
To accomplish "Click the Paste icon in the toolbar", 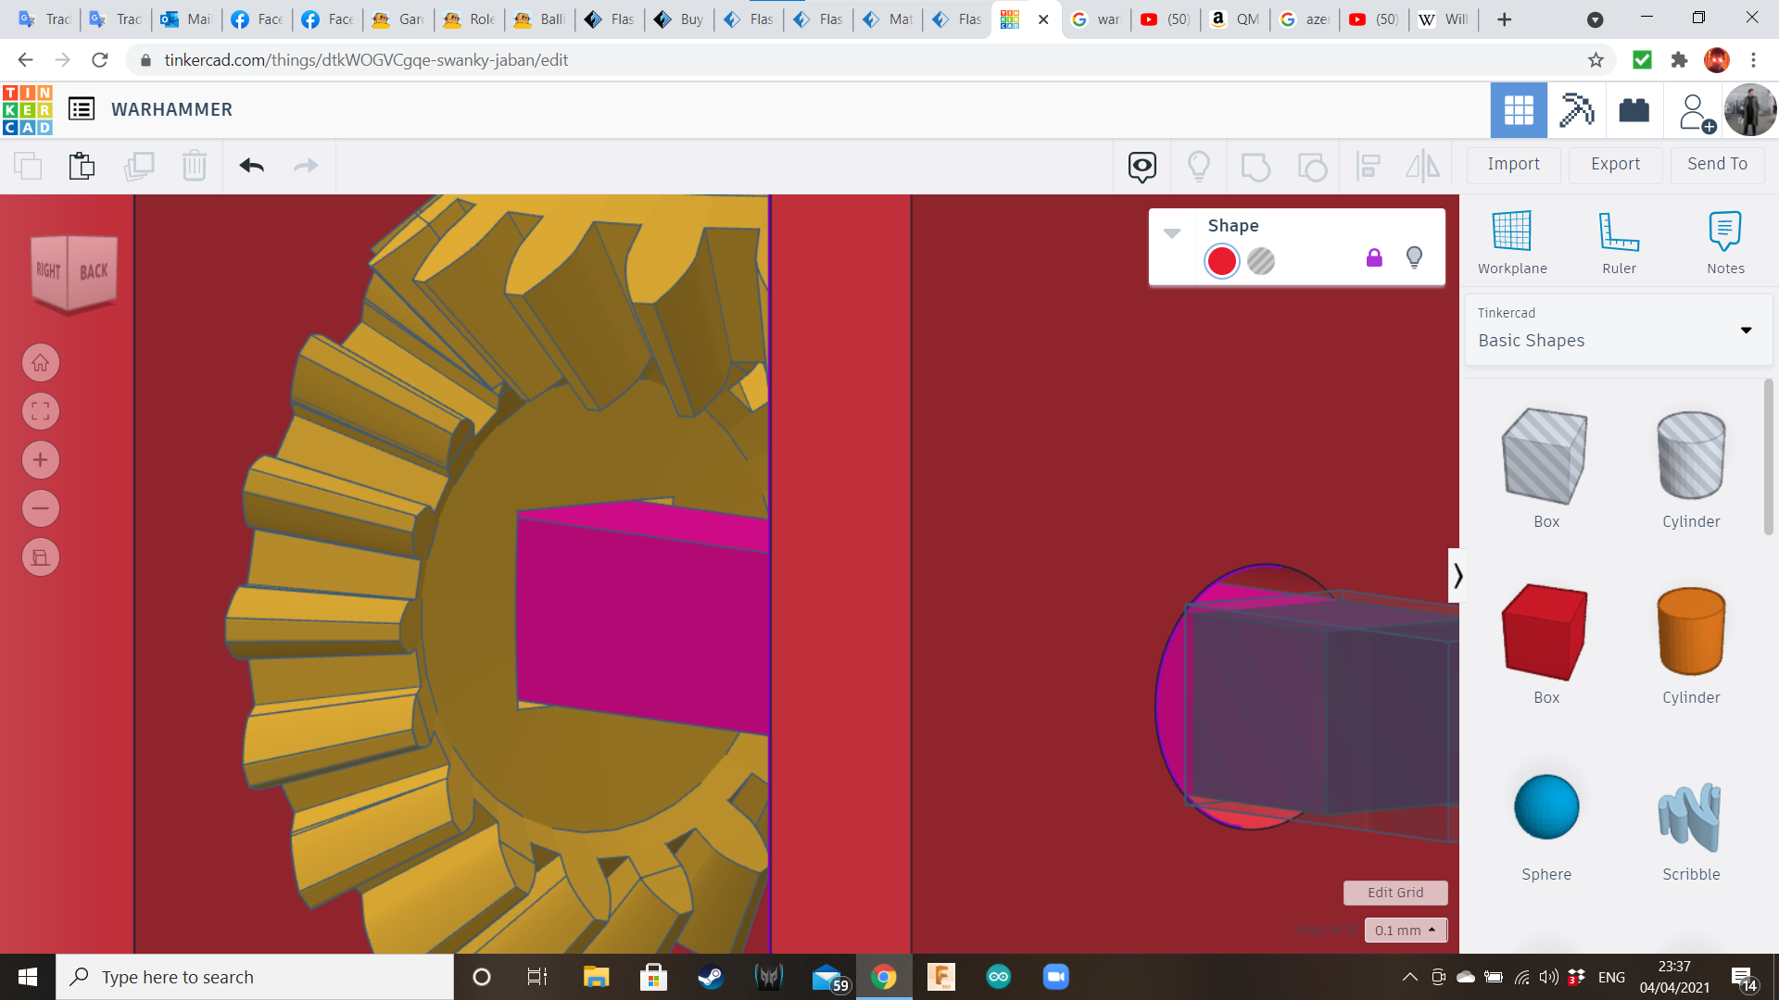I will click(82, 166).
